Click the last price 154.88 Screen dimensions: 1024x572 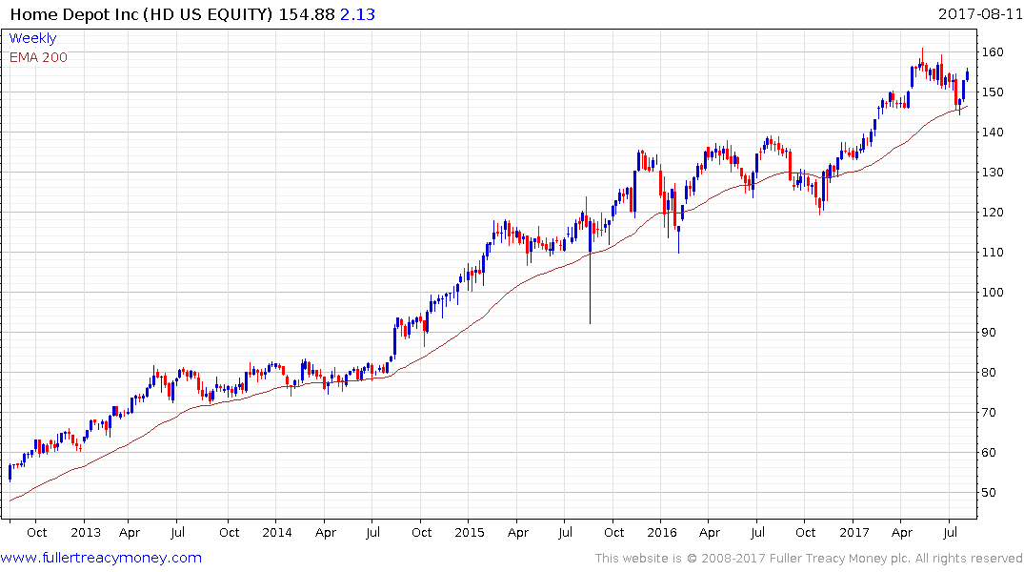coord(307,14)
